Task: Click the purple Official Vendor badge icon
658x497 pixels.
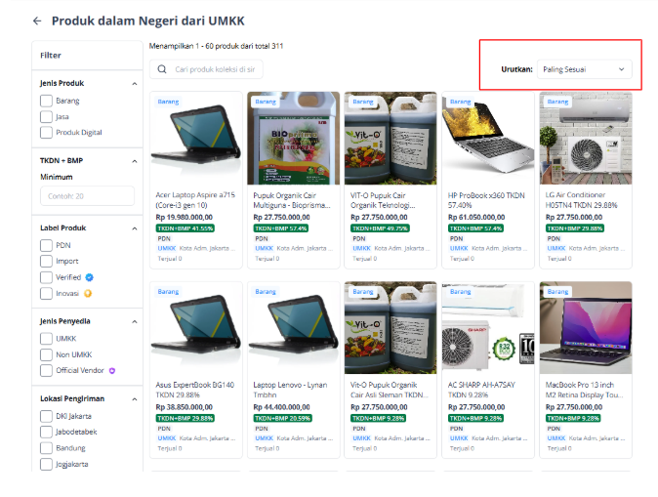Action: coord(112,371)
